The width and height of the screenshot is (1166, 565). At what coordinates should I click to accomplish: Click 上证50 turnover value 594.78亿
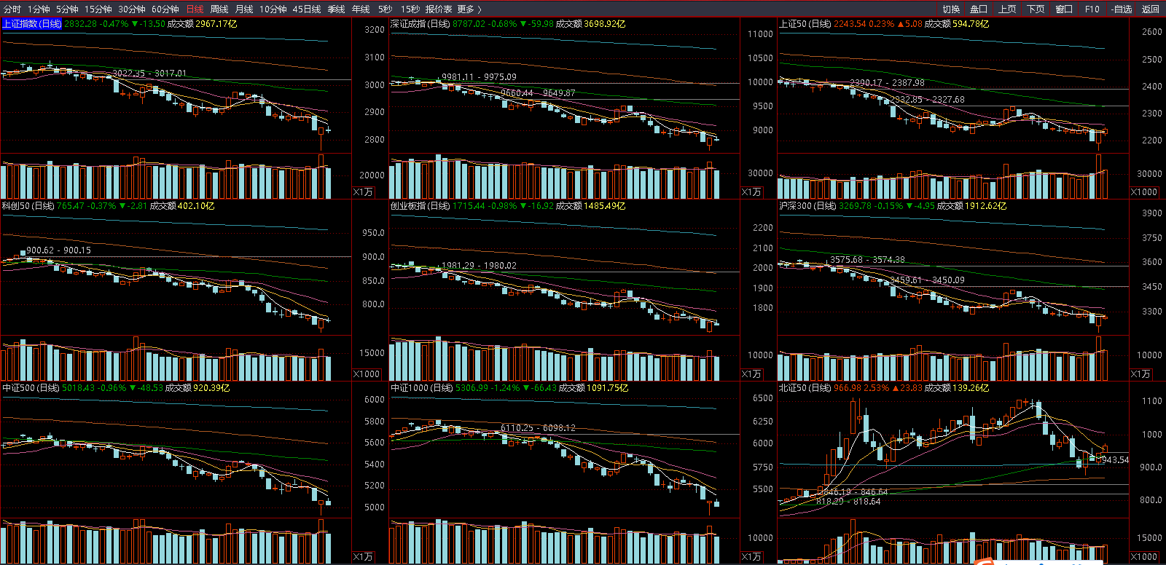click(971, 24)
